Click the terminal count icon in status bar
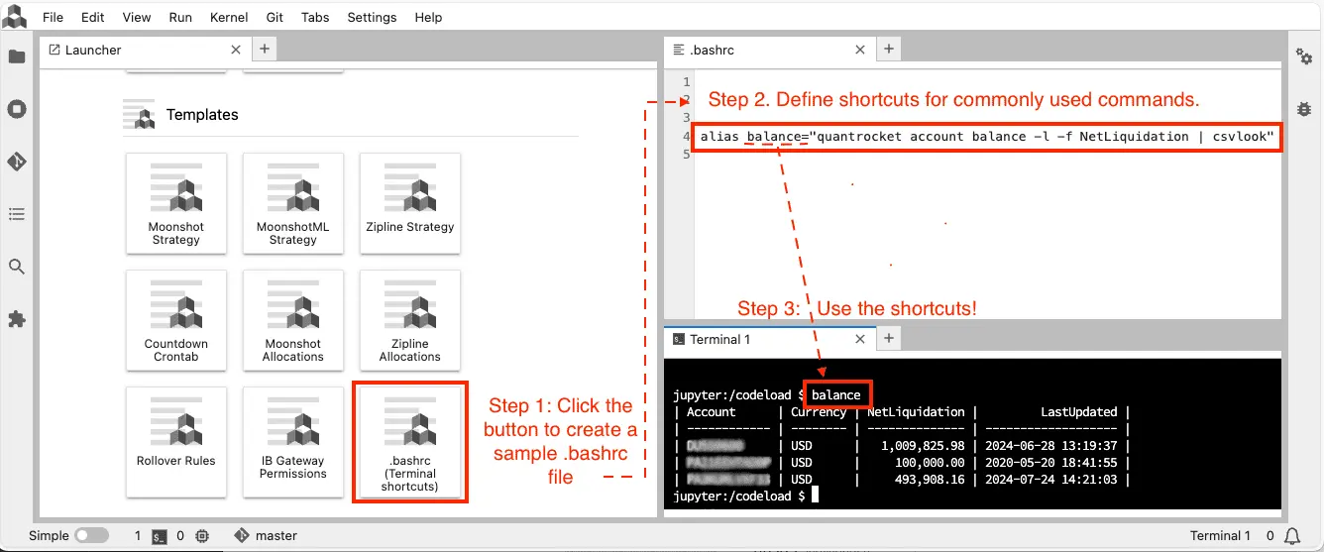 point(160,536)
